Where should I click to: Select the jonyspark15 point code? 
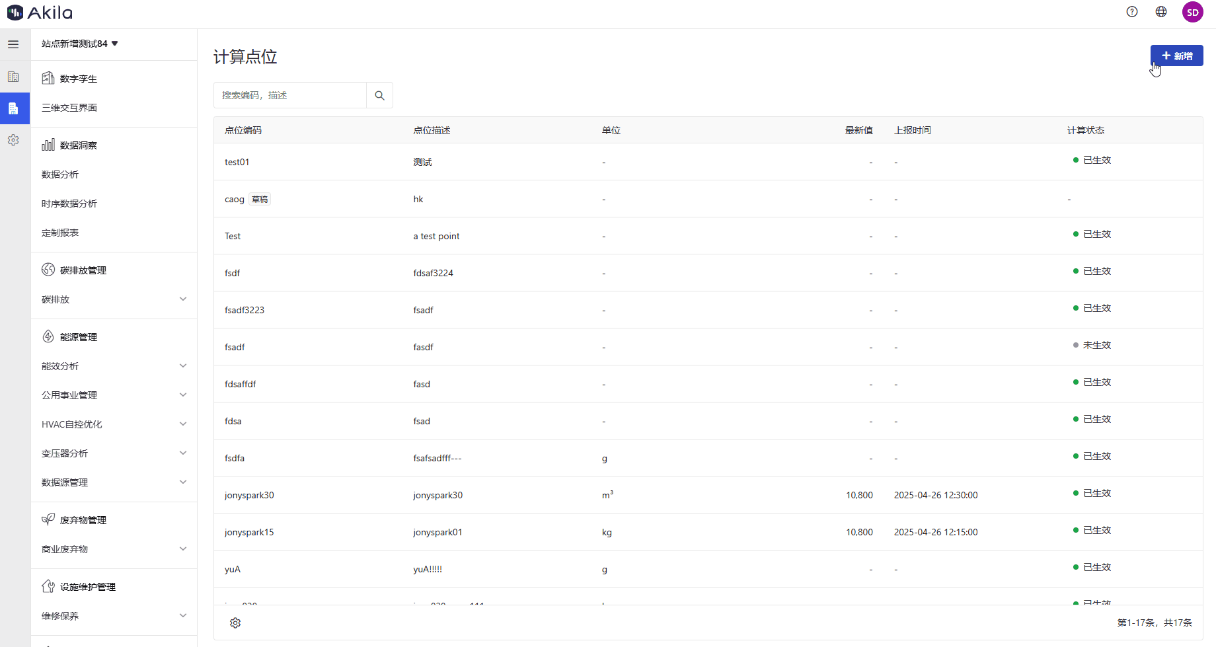pos(249,532)
